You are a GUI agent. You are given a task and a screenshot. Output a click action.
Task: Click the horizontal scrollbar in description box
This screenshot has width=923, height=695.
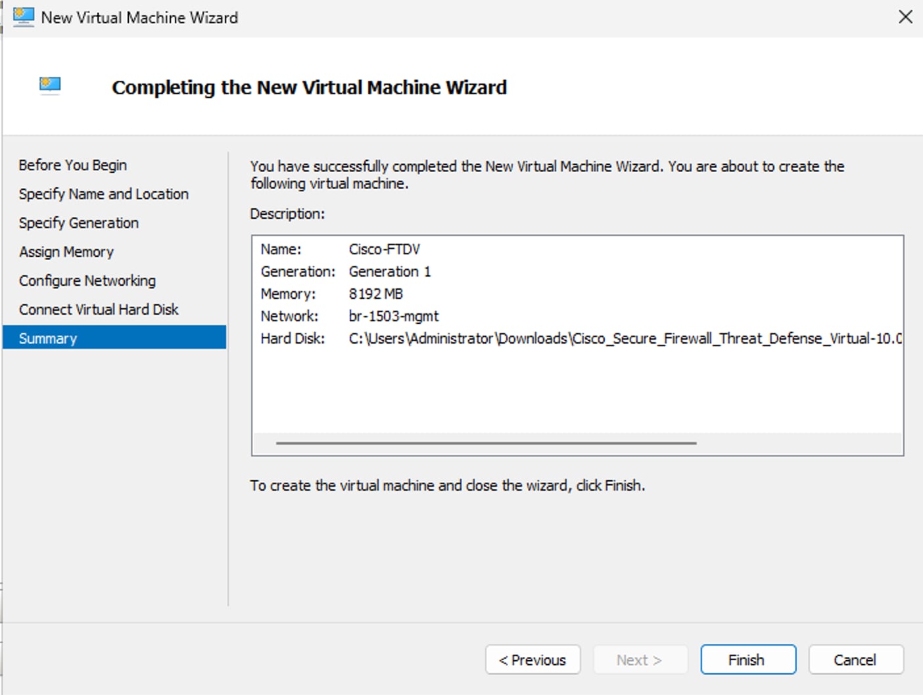(x=486, y=443)
